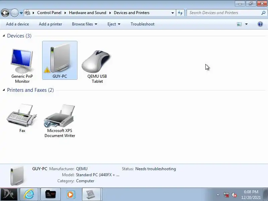Image resolution: width=268 pixels, height=201 pixels.
Task: Click the Category value Computer
Action: coord(85,181)
